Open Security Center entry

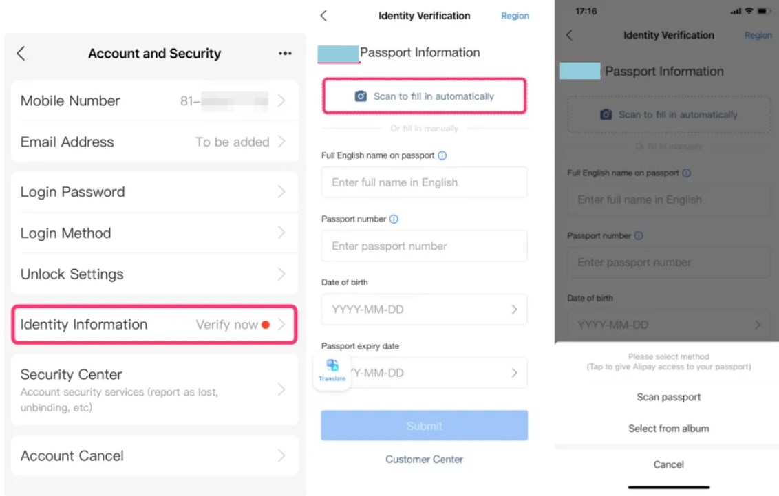(x=155, y=390)
